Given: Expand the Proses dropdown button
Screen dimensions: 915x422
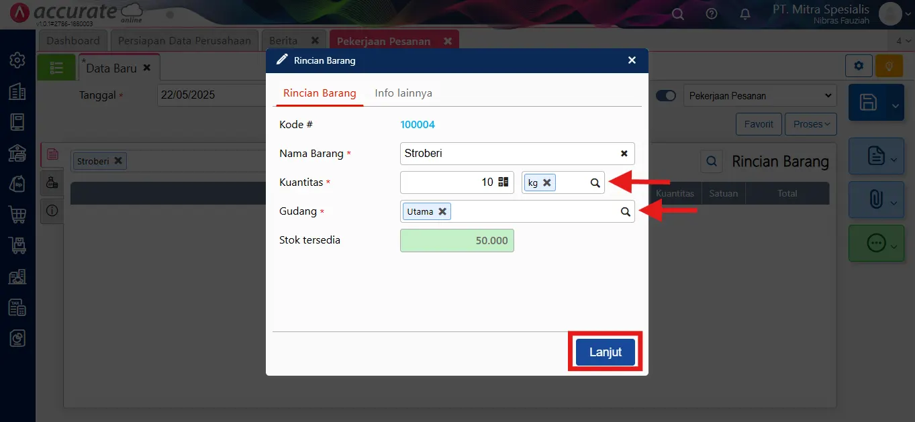Looking at the screenshot, I should tap(811, 124).
